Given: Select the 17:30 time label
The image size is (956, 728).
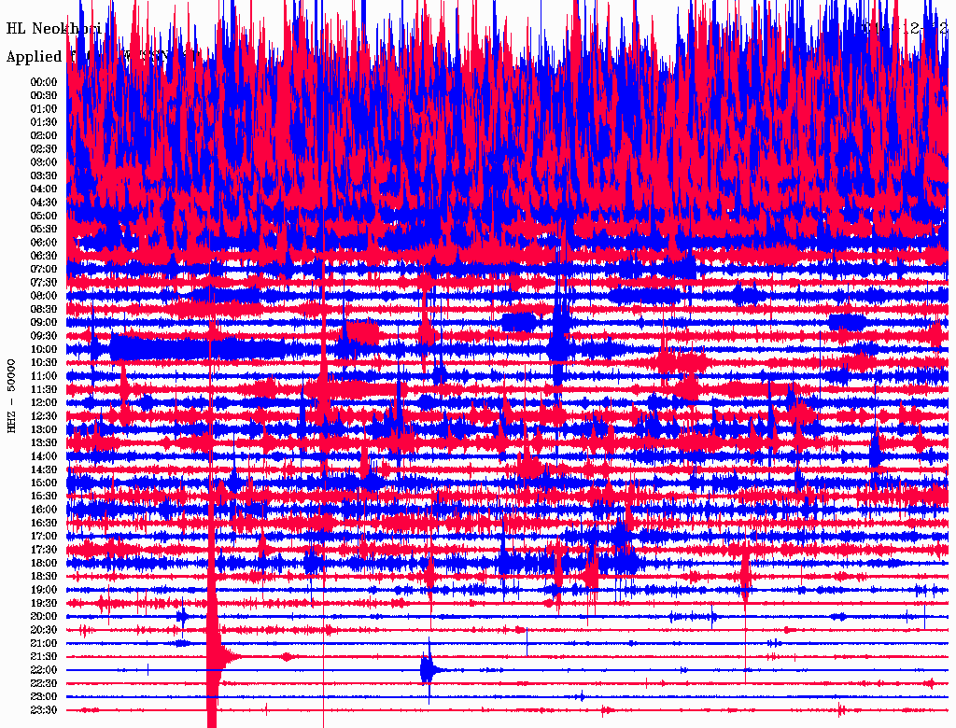Looking at the screenshot, I should tap(44, 550).
